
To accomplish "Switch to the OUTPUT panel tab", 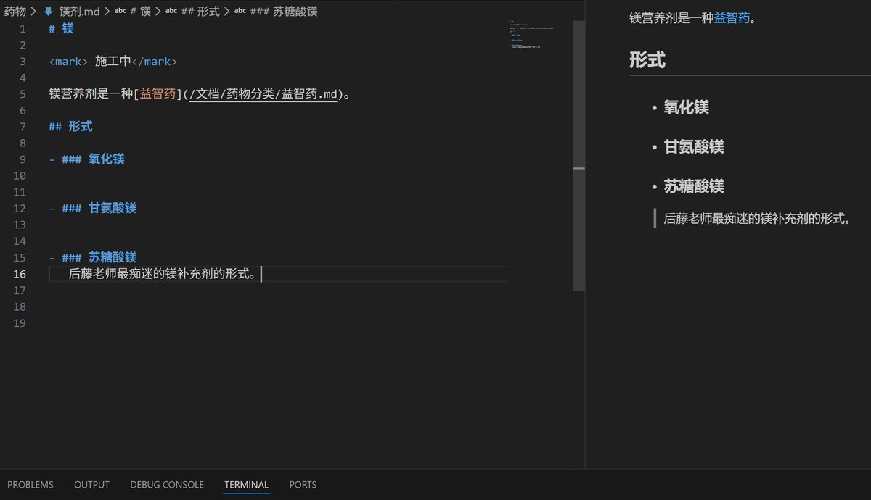I will pos(91,485).
